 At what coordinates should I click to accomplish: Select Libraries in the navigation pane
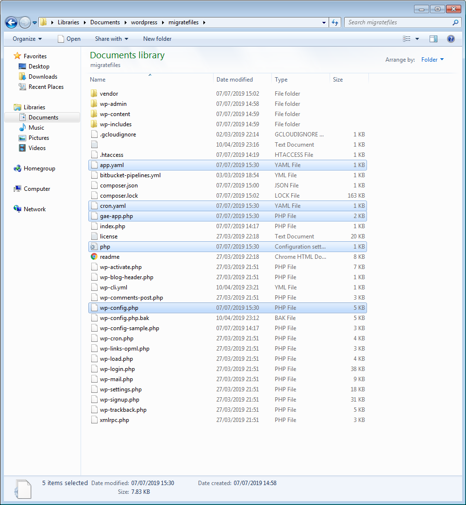pos(34,107)
